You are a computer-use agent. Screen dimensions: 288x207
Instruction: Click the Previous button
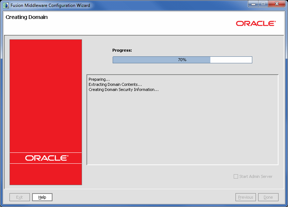(x=246, y=197)
